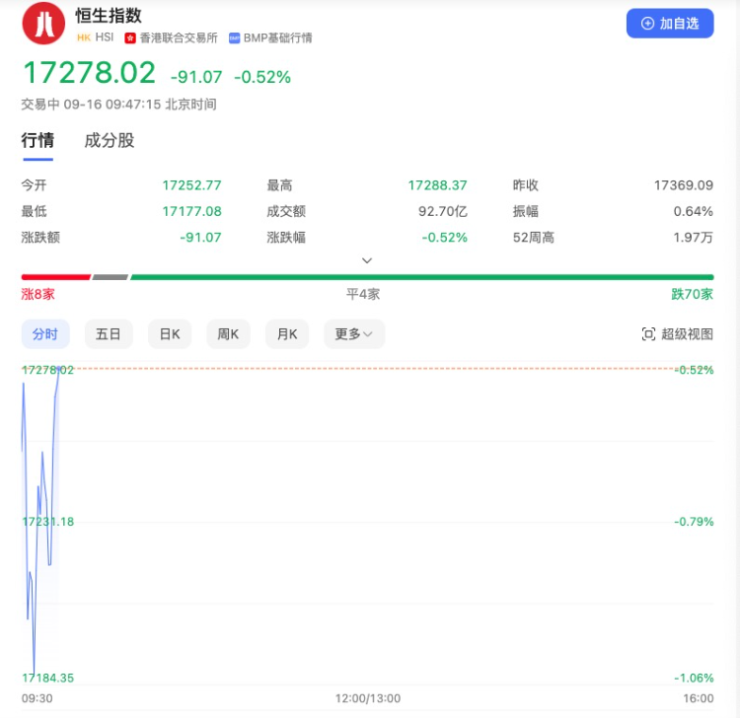Click the 17231.18 chart axis label
This screenshot has height=718, width=740.
point(48,522)
